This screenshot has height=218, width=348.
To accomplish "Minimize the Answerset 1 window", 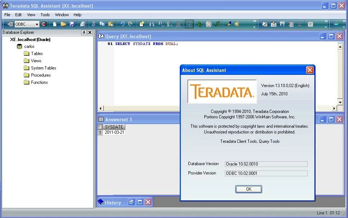I will tap(322, 120).
